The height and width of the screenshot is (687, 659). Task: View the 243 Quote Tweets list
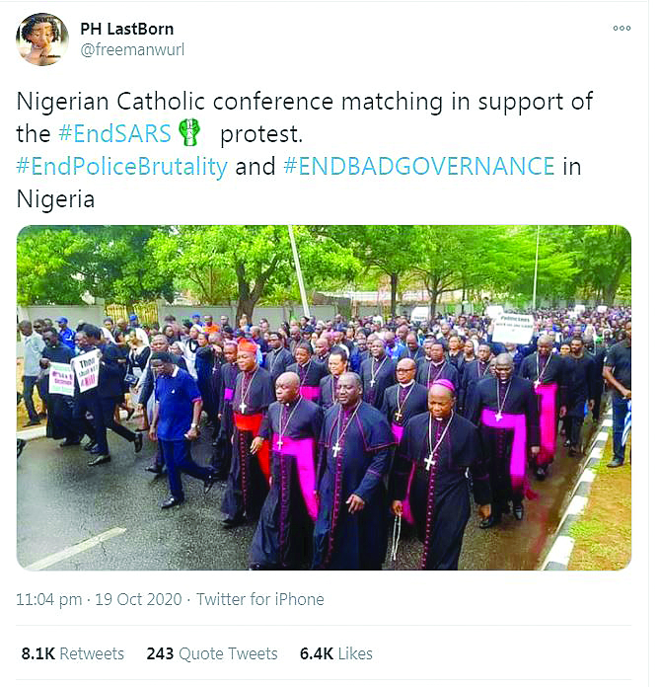pyautogui.click(x=212, y=653)
